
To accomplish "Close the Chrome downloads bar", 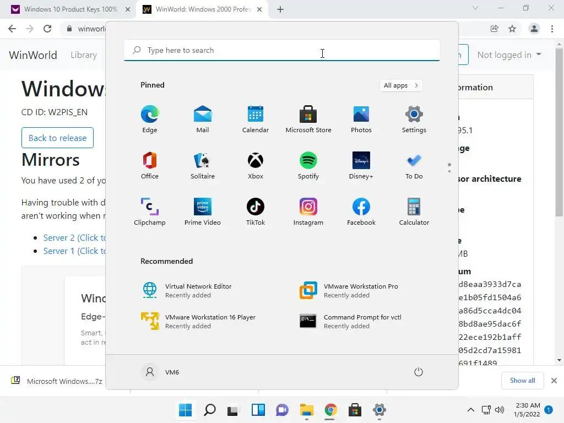I will [554, 381].
